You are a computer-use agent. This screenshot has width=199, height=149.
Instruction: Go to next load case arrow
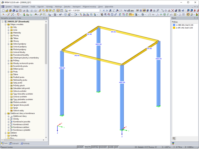[107, 10]
